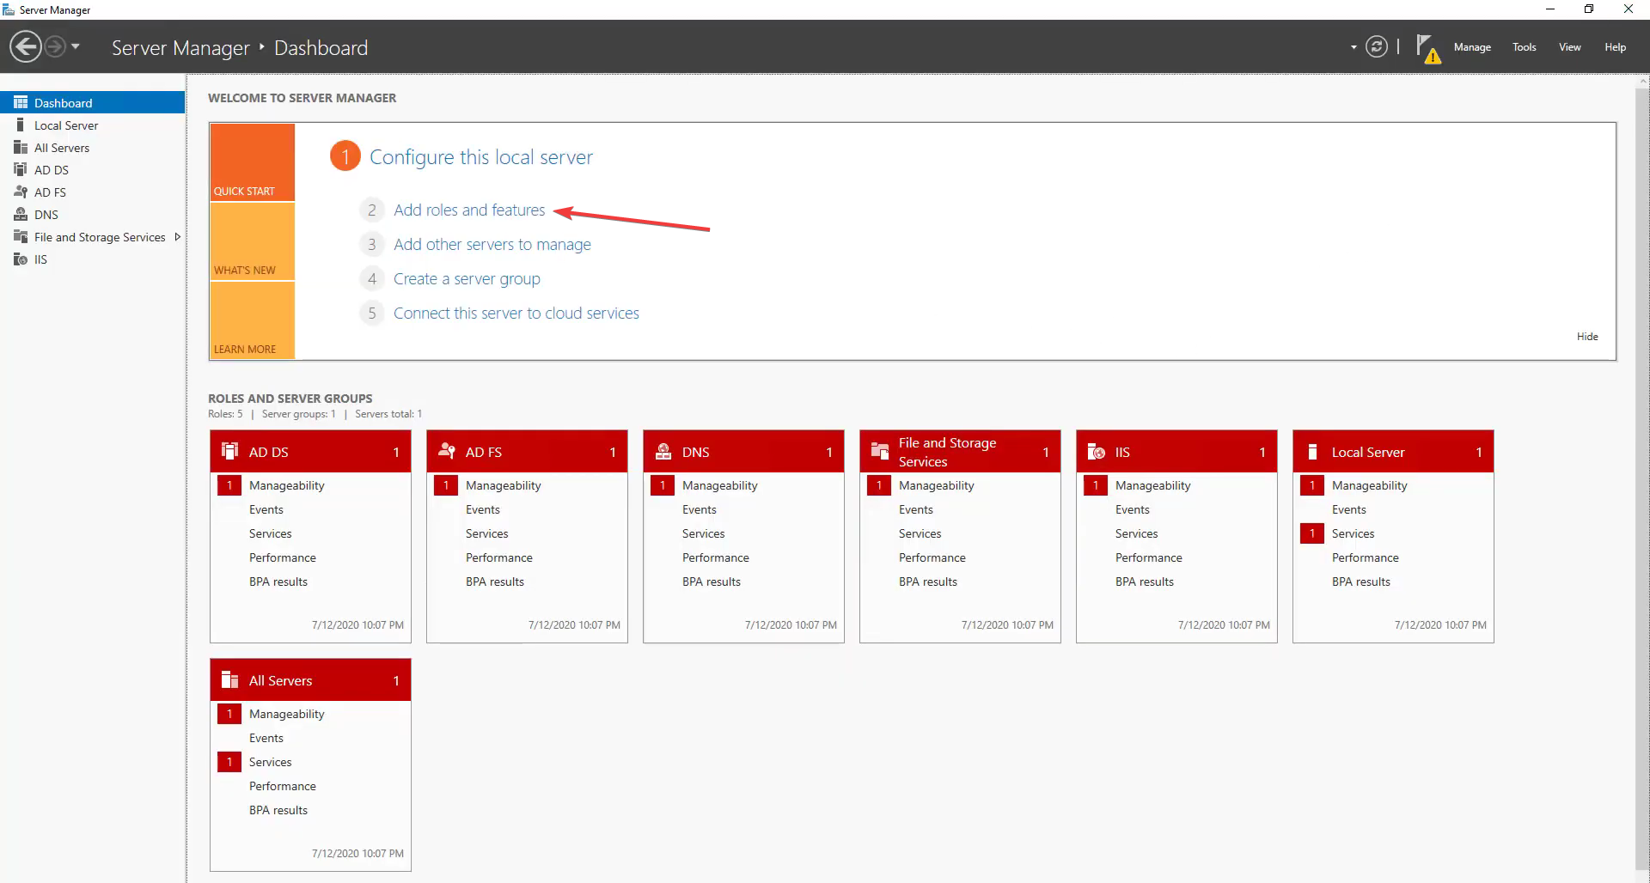
Task: Click the AD DS tile title
Action: click(269, 452)
